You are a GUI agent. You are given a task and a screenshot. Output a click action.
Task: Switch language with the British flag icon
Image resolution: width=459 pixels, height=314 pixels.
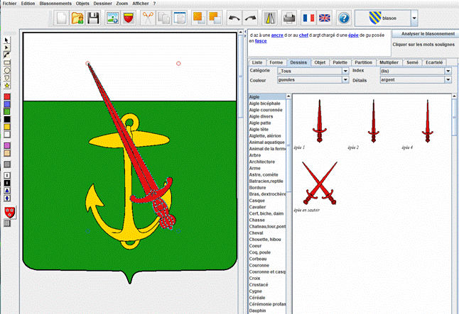tap(324, 18)
